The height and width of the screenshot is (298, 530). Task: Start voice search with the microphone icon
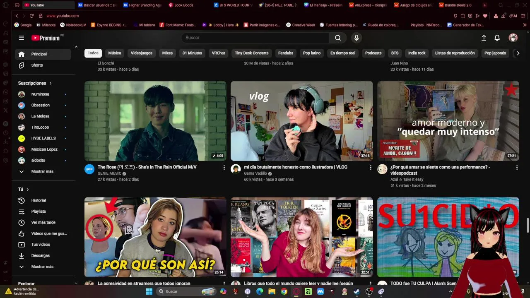pos(357,38)
